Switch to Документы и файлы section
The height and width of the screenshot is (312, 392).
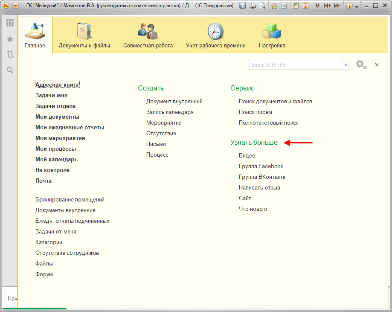pyautogui.click(x=84, y=35)
